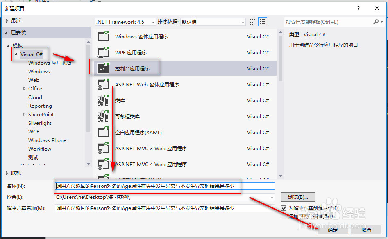Click the category tree scrollbar down arrow
This screenshot has width=388, height=239.
(88, 164)
